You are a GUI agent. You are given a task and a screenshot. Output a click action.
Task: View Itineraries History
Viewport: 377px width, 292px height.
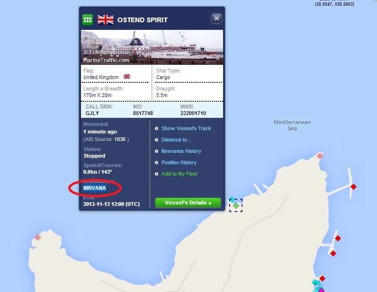(181, 151)
